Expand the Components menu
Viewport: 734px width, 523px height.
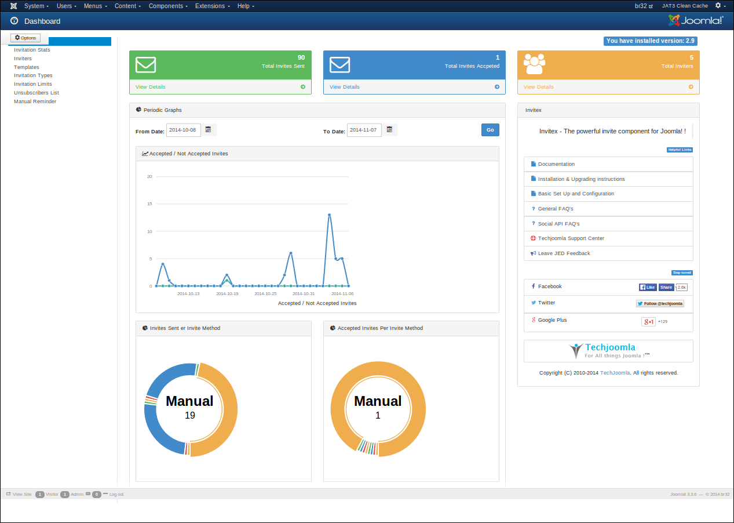point(168,6)
